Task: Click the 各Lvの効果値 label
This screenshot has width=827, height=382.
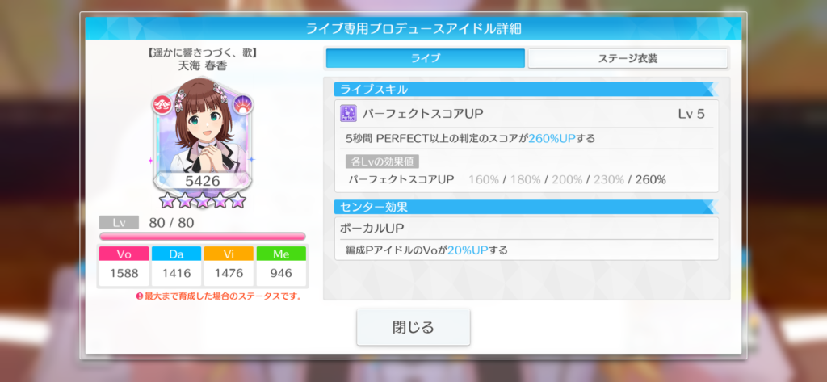Action: 382,161
